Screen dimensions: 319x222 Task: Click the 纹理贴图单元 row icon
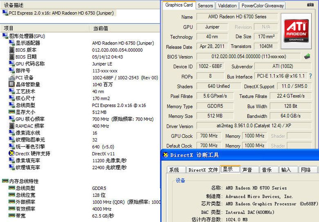coord(12,139)
